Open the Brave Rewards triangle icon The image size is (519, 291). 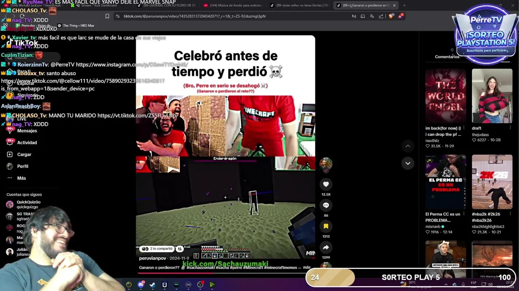pos(401,16)
